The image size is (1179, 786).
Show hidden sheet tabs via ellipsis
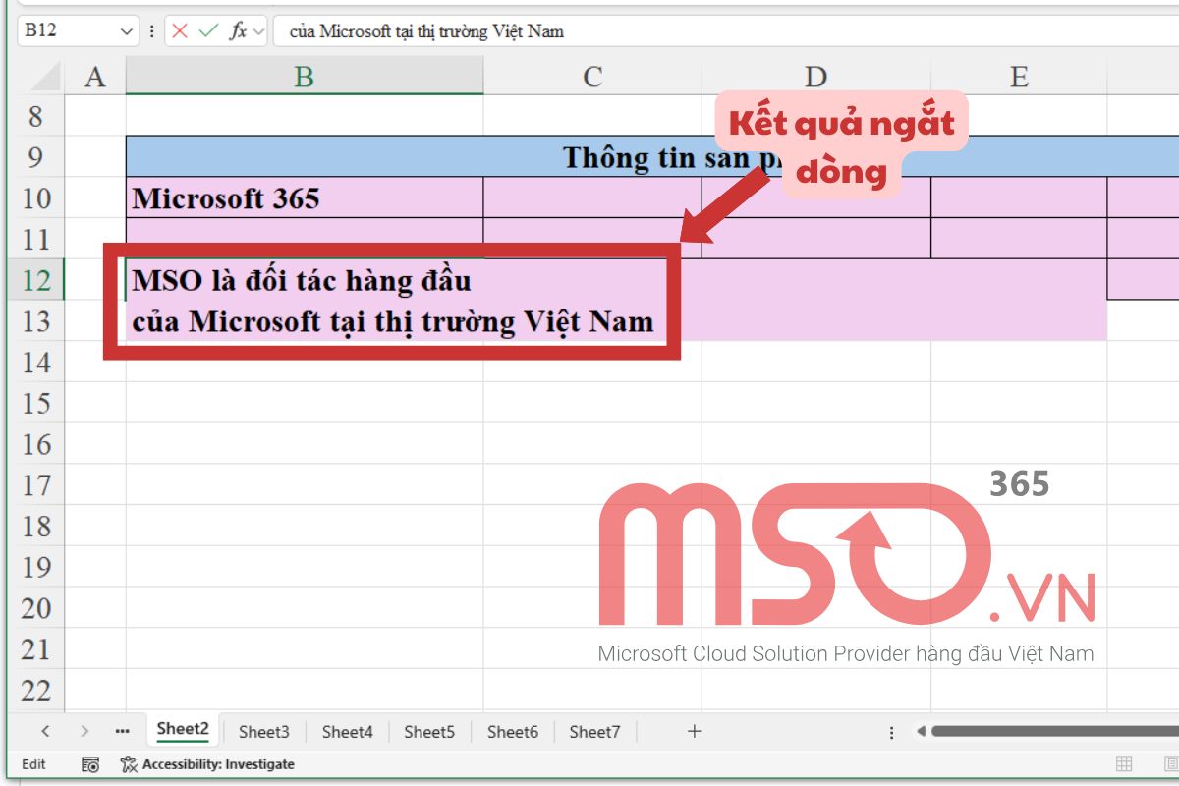(122, 731)
